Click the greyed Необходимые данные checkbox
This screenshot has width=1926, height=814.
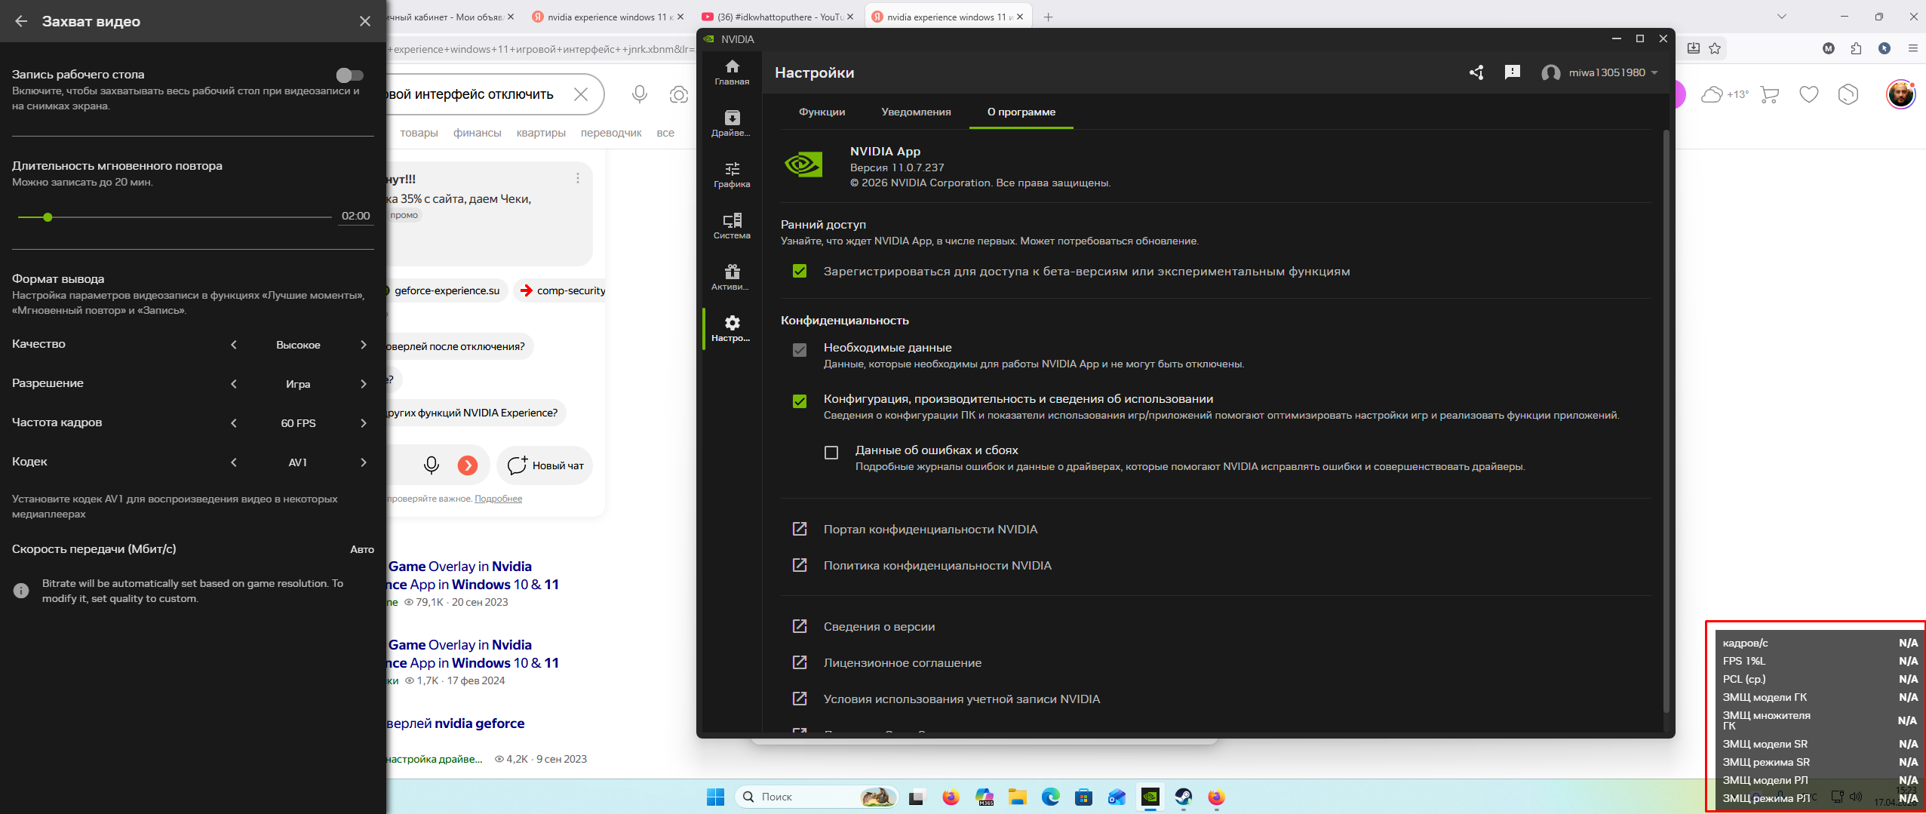coord(800,350)
